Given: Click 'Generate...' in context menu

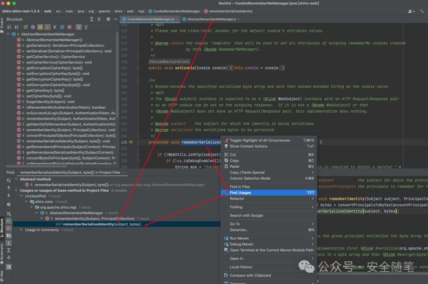Looking at the screenshot, I should (x=269, y=230).
